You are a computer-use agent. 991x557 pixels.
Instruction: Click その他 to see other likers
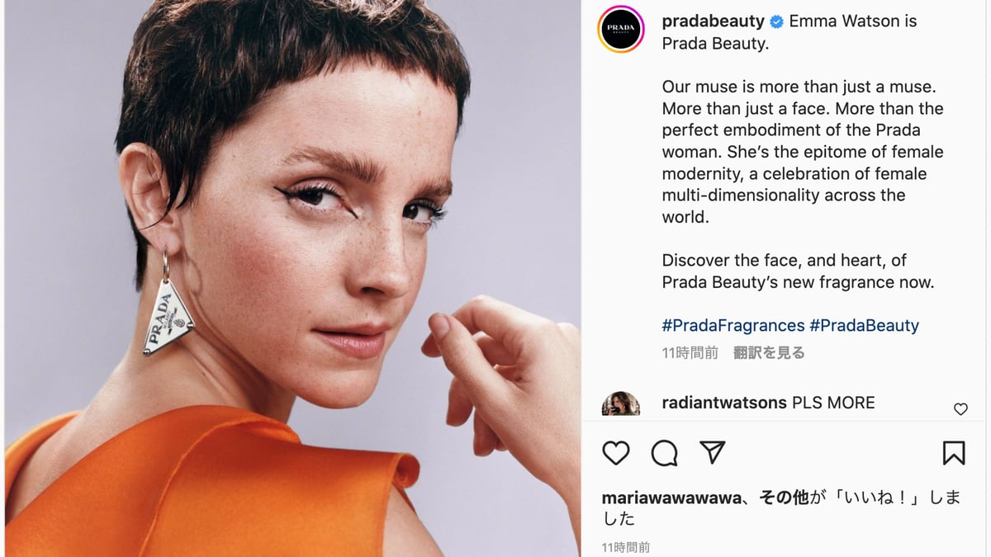point(783,498)
